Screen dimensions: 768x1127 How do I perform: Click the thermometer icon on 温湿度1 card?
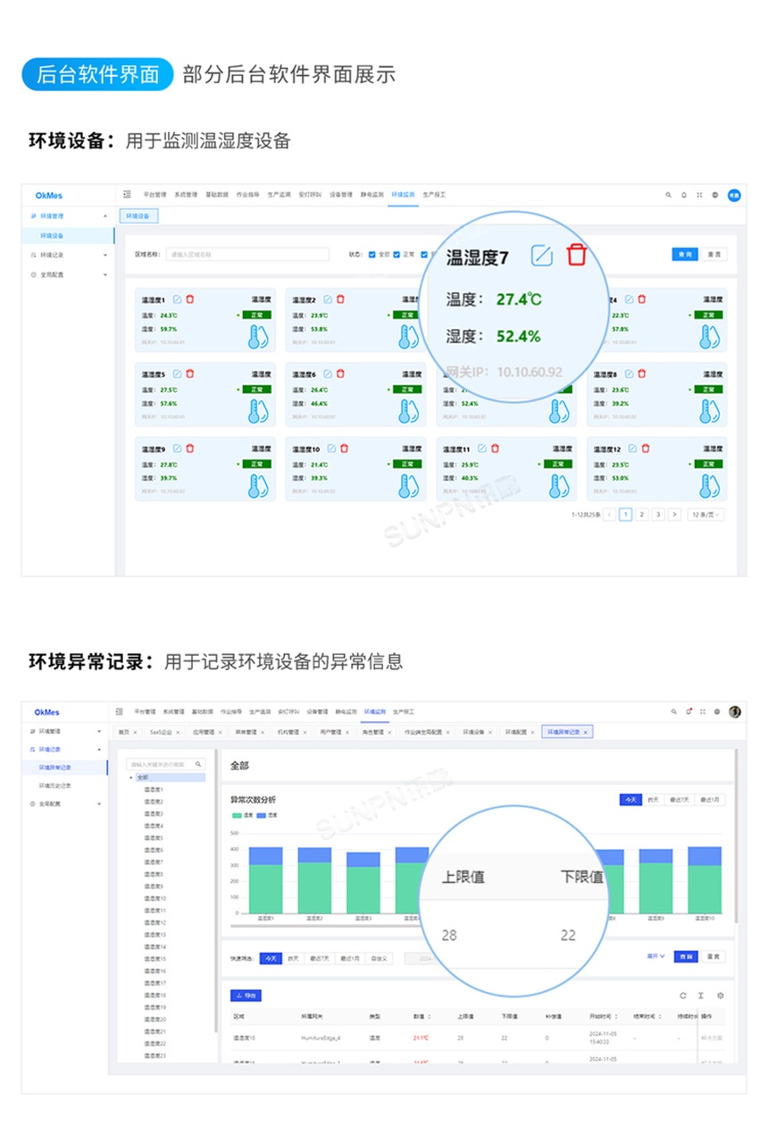click(x=258, y=337)
